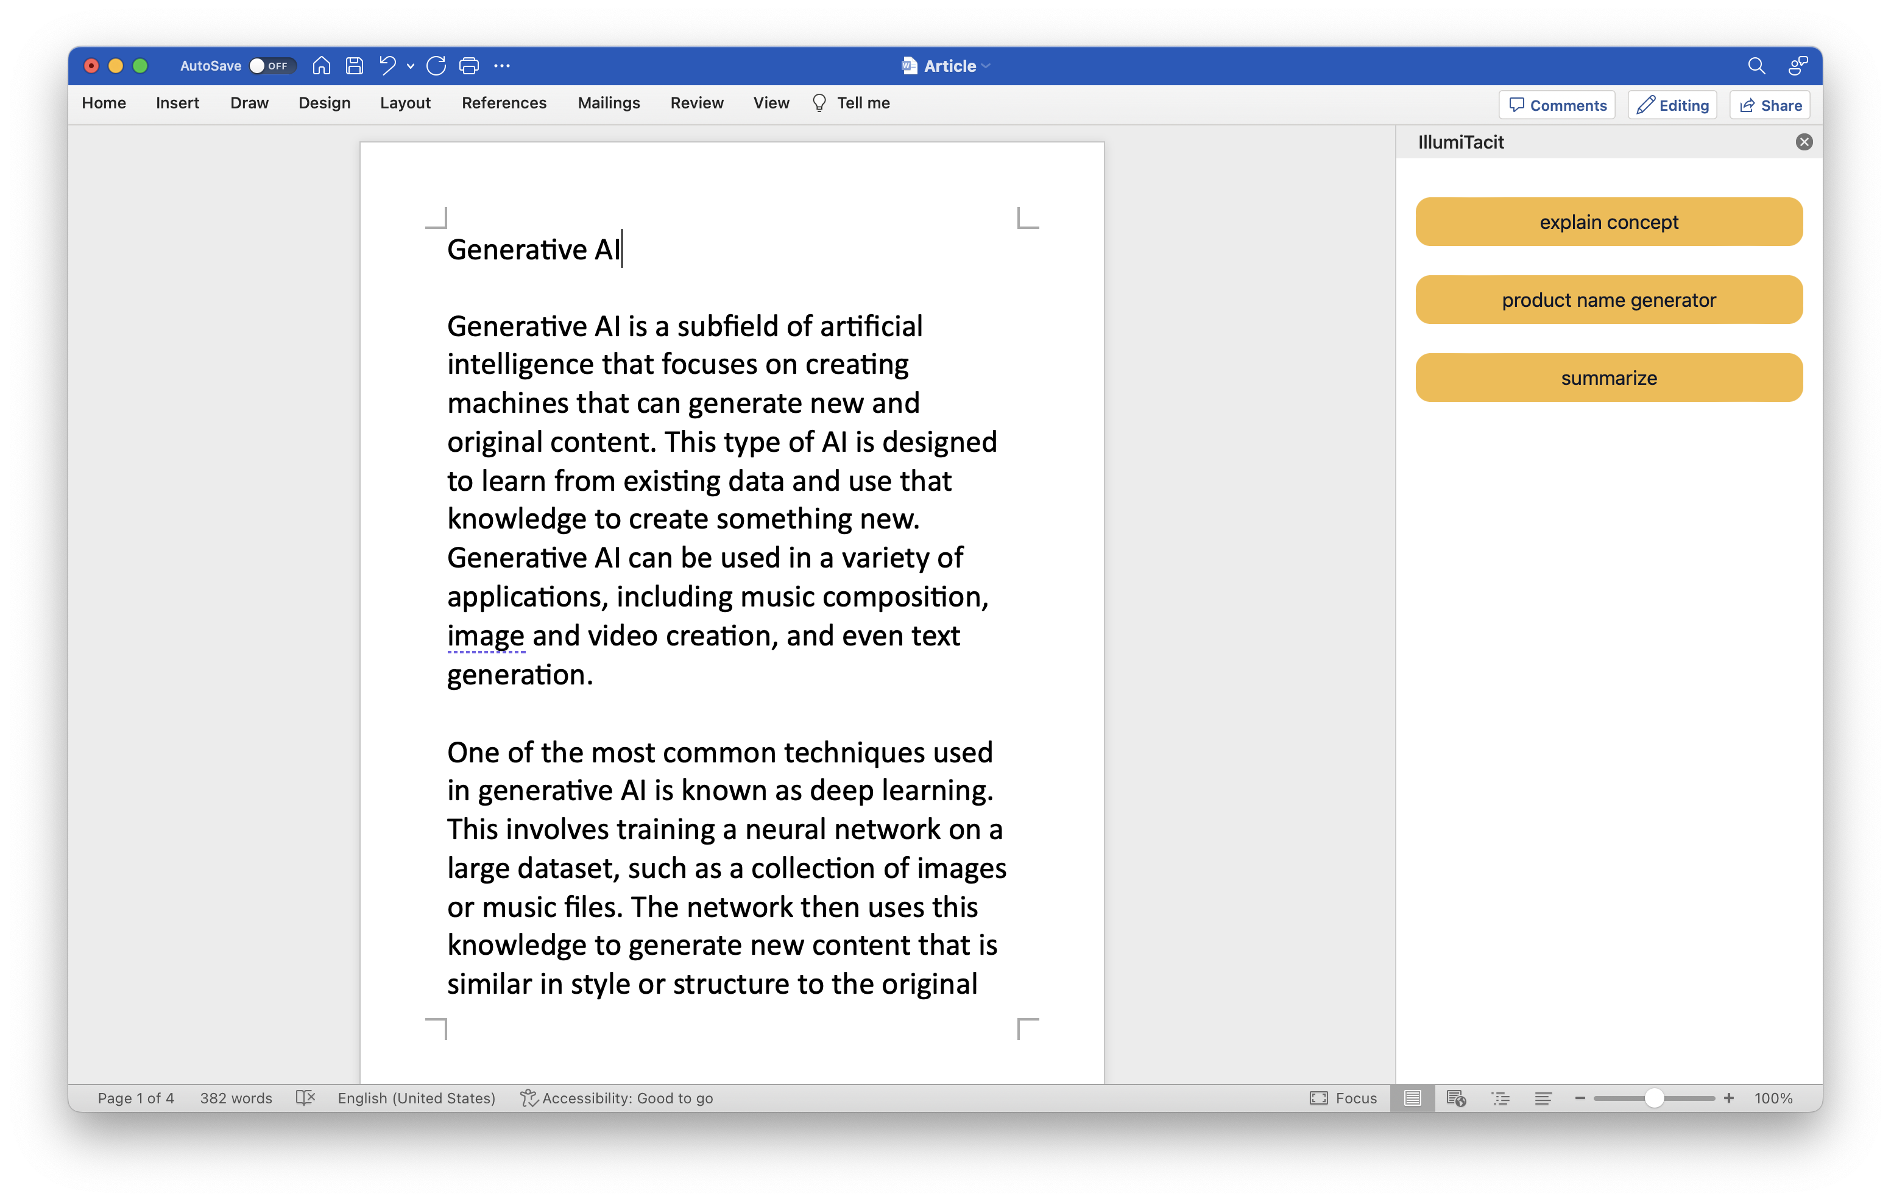
Task: Click the Redo icon
Action: tap(436, 66)
